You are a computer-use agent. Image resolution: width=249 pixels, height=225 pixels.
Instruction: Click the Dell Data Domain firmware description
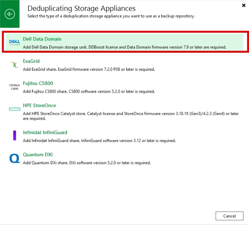coord(125,47)
